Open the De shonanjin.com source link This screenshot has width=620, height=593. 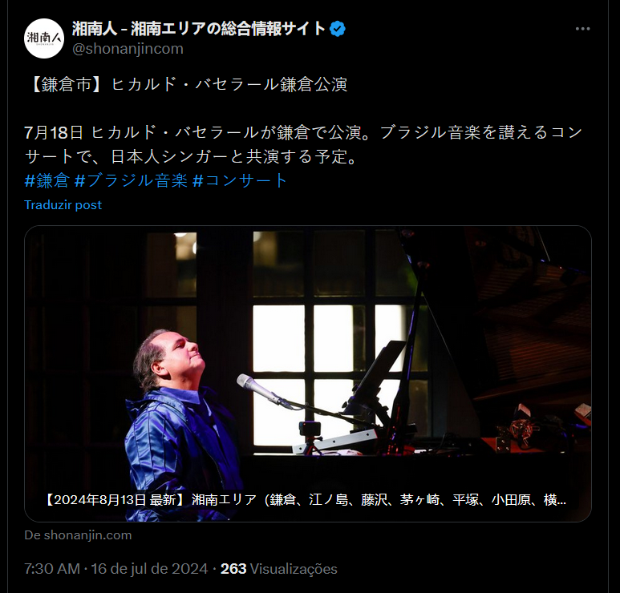pos(78,535)
